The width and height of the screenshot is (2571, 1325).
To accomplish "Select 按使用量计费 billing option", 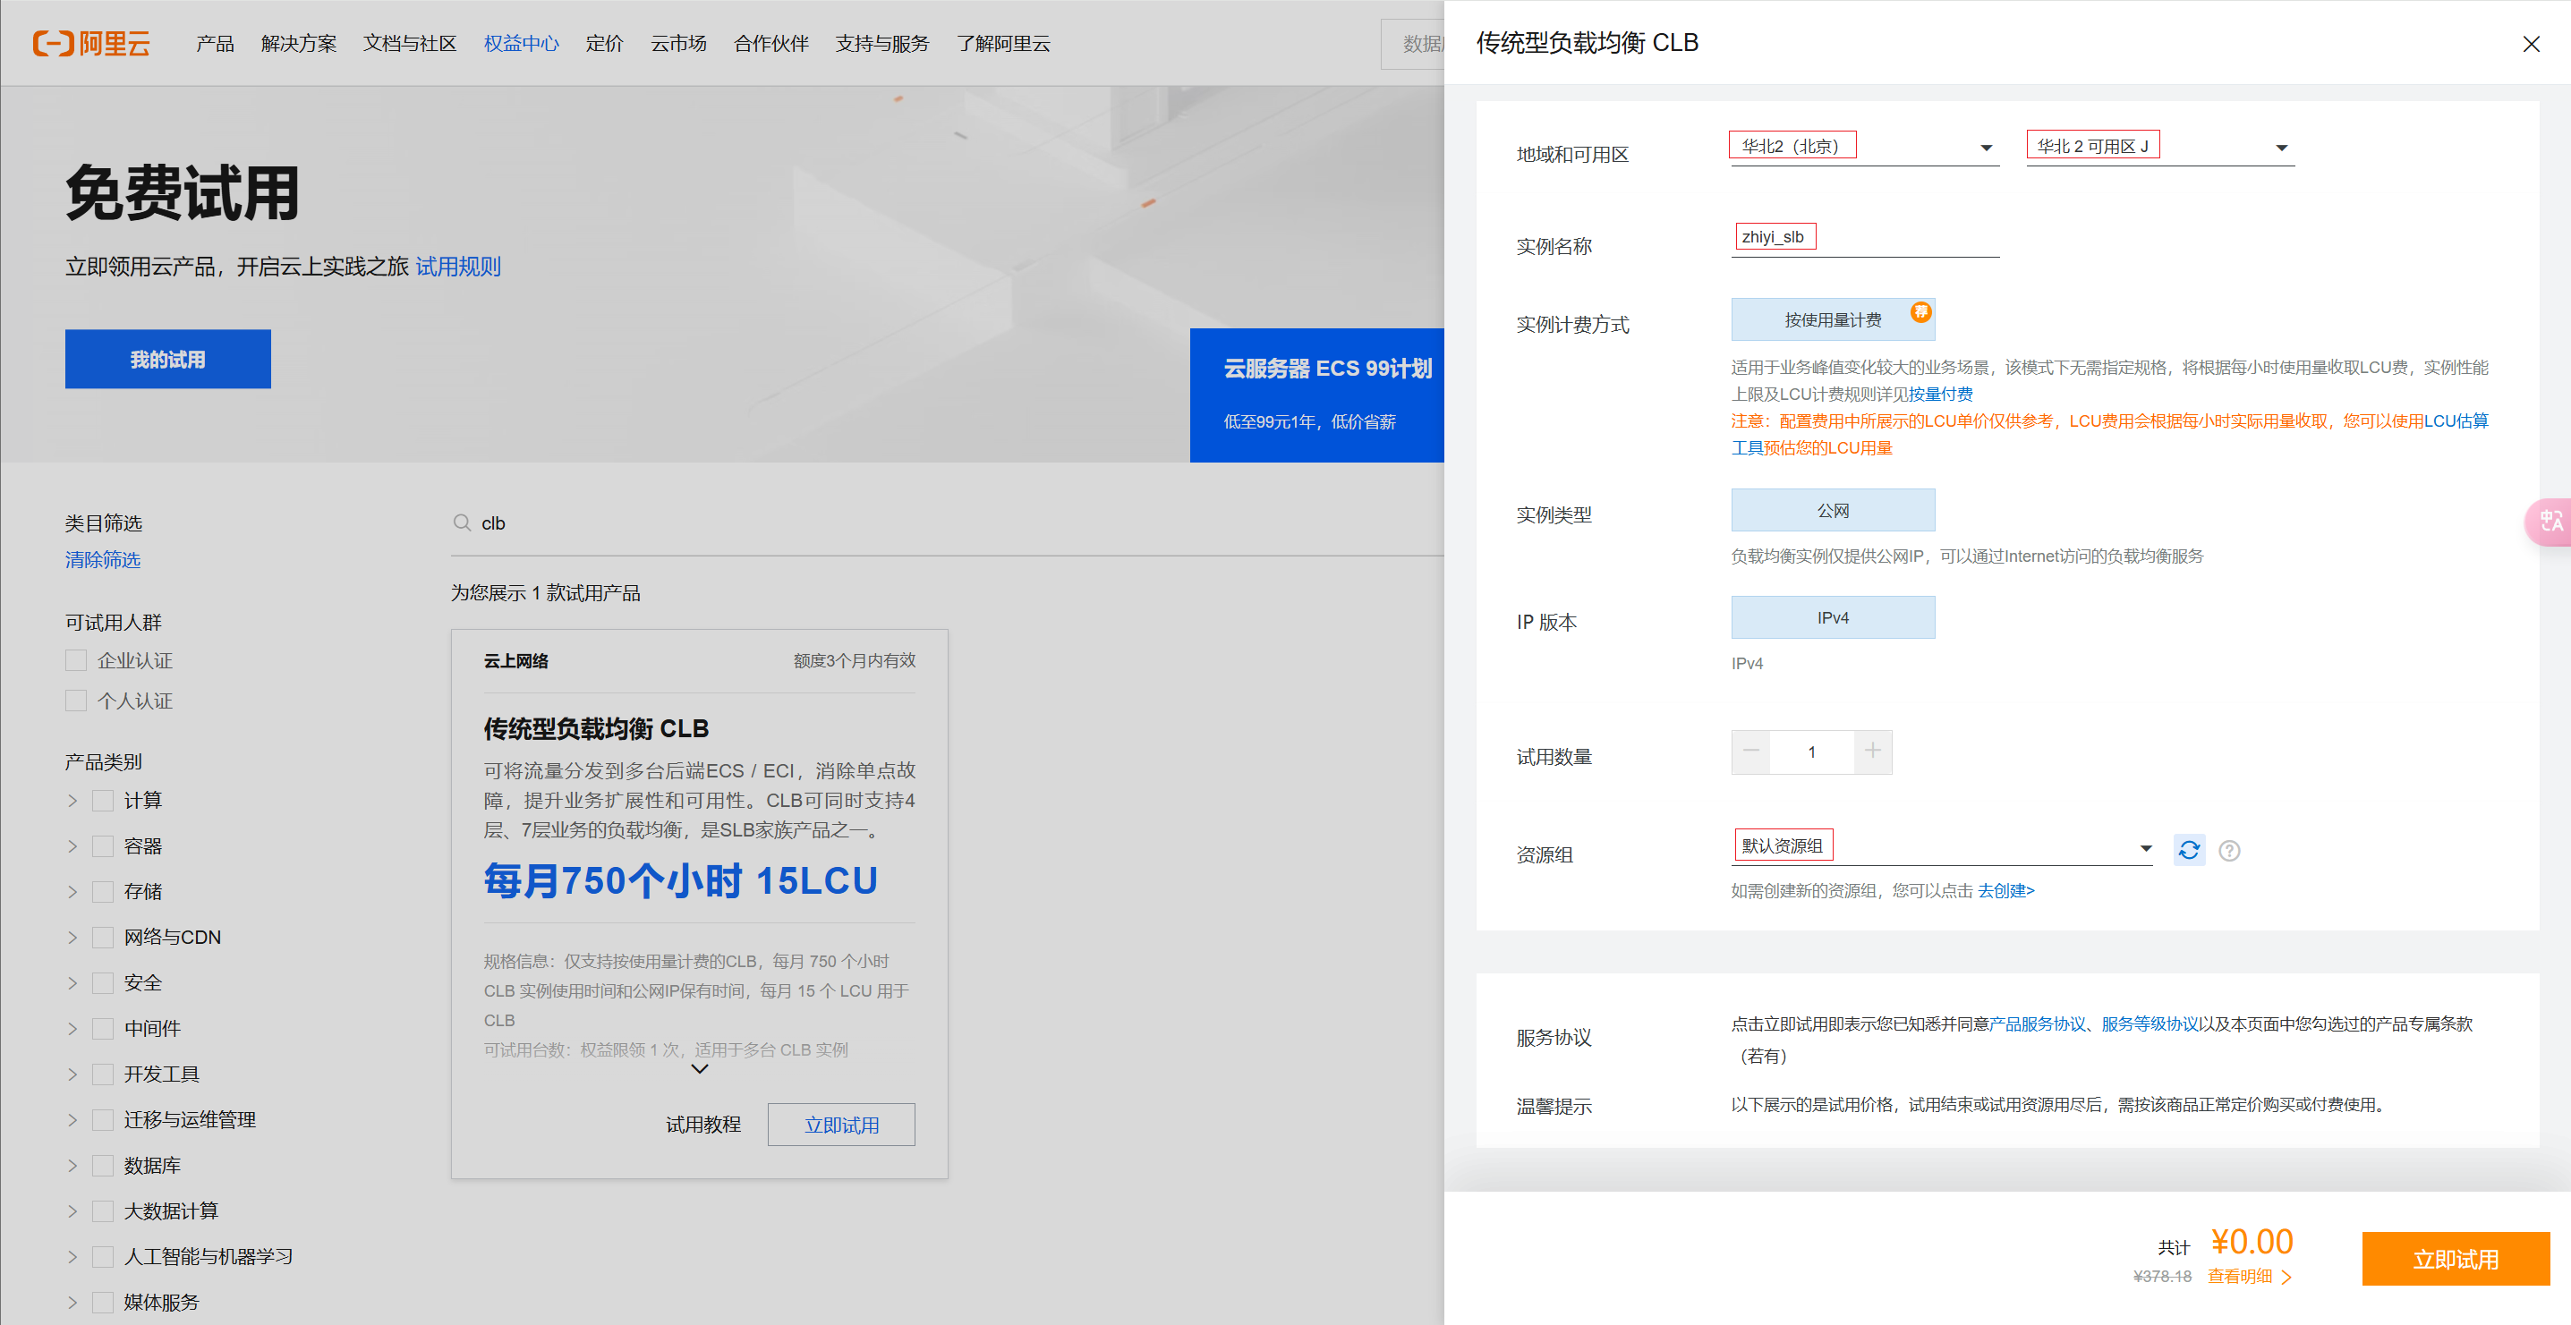I will [x=1834, y=319].
